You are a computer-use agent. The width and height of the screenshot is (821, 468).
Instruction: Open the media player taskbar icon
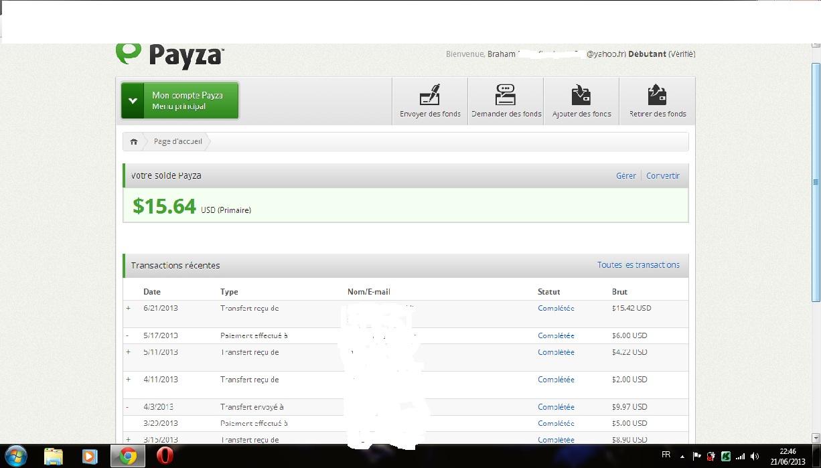click(89, 456)
